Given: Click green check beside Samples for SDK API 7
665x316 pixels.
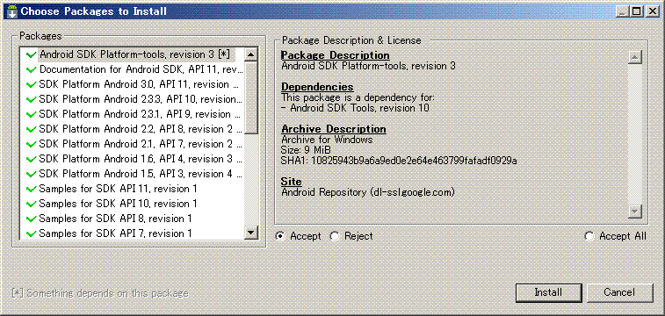Looking at the screenshot, I should 32,233.
